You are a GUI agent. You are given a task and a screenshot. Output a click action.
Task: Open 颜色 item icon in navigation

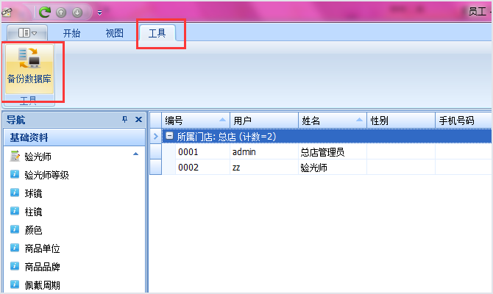pyautogui.click(x=15, y=229)
